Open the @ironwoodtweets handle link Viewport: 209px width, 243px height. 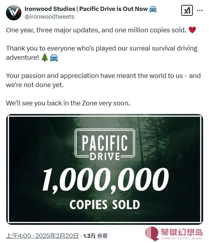tap(50, 17)
